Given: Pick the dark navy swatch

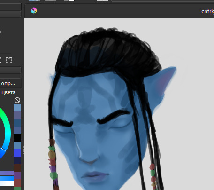Looking at the screenshot, I should (x=17, y=160).
